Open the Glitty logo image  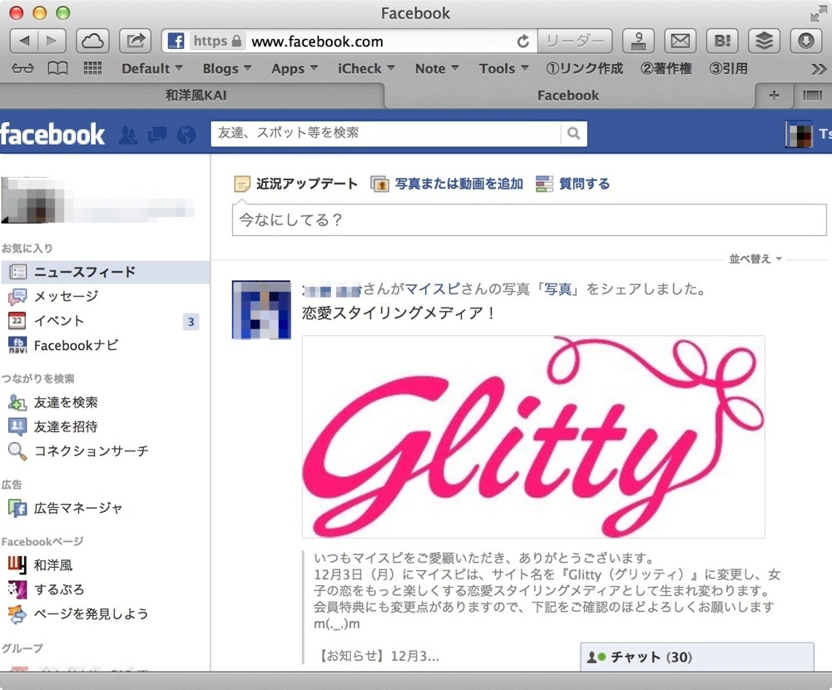pyautogui.click(x=533, y=437)
